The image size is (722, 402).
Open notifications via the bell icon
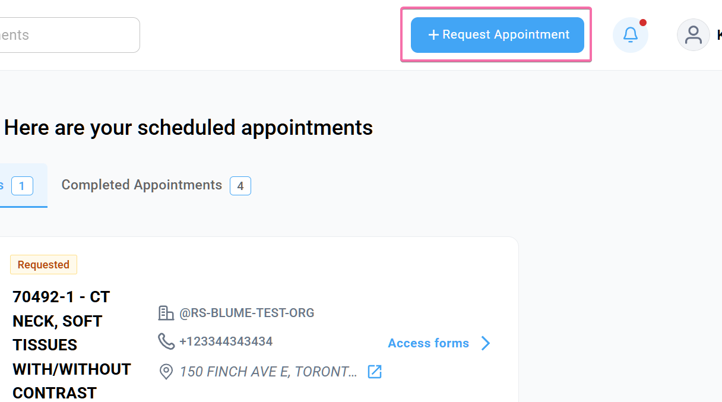click(631, 34)
